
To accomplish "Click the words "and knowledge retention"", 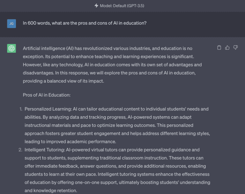I will (x=51, y=191).
